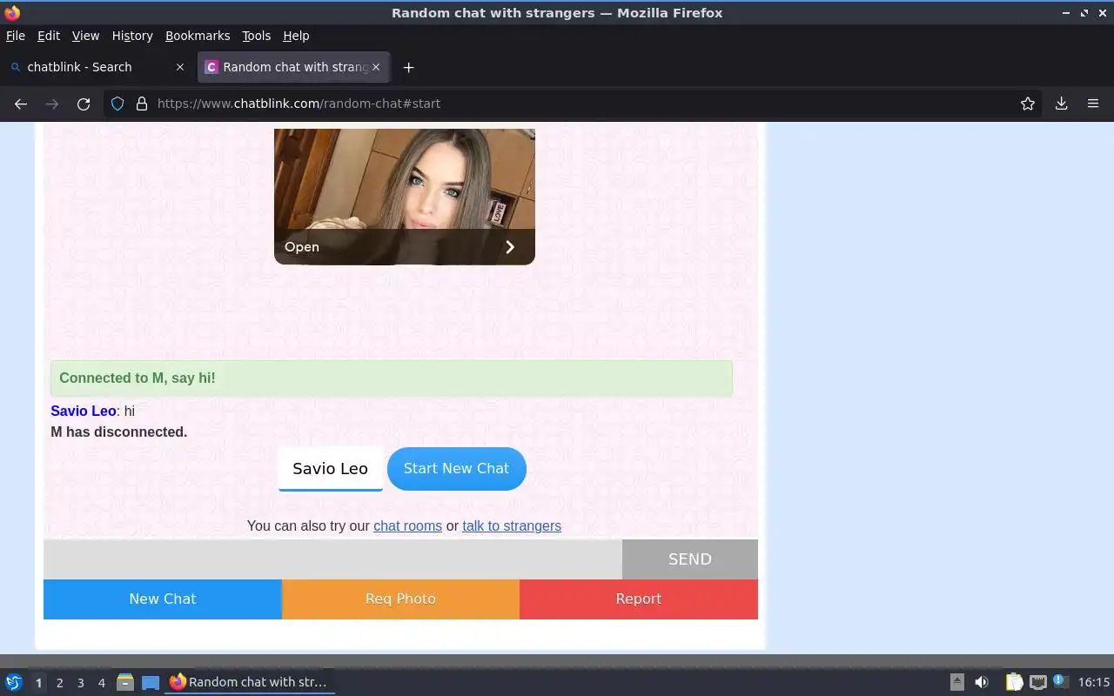The width and height of the screenshot is (1114, 696).
Task: Click the show desktop taskbar icon
Action: tap(151, 683)
